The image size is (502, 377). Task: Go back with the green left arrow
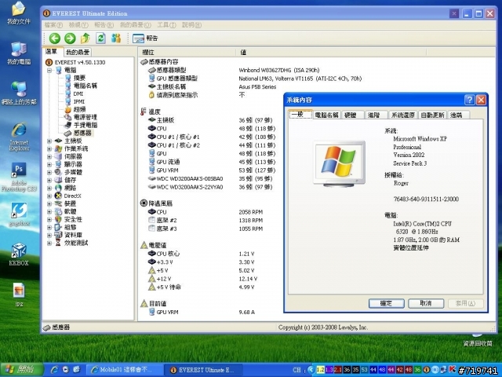[55, 38]
